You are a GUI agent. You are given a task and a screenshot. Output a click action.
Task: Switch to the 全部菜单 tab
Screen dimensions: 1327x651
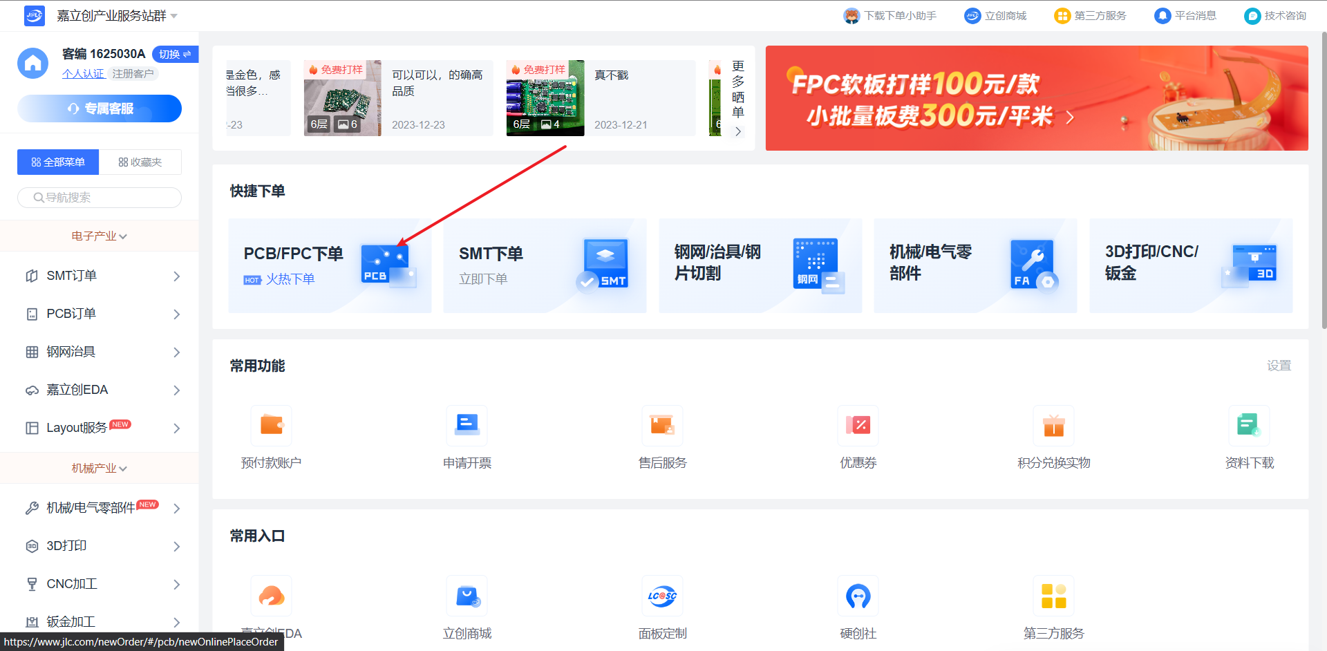pyautogui.click(x=58, y=162)
